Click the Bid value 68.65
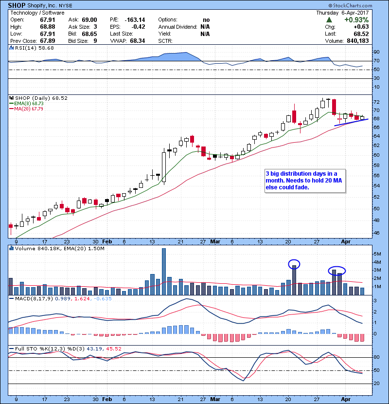The image size is (389, 404). 89,34
